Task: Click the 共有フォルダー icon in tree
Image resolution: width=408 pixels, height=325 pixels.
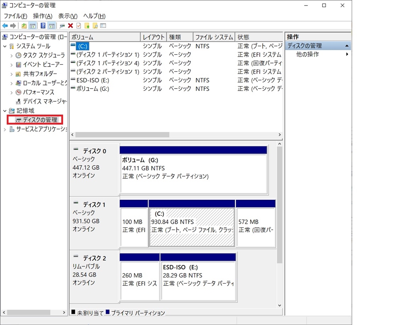Action: (18, 74)
